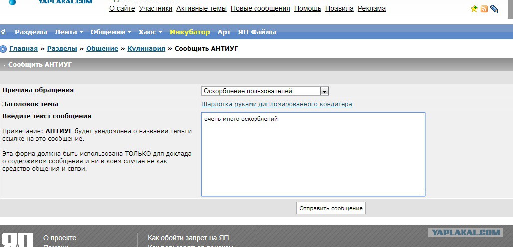Viewport: 513px width, 247px height.
Task: Click the yellow star favorites icon
Action: 474,9
